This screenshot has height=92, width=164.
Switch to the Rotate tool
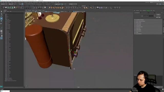coord(1,21)
